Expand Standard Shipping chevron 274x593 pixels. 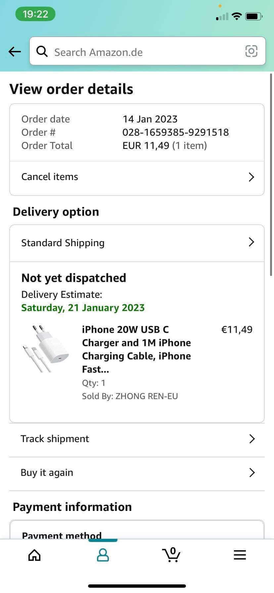pyautogui.click(x=251, y=242)
